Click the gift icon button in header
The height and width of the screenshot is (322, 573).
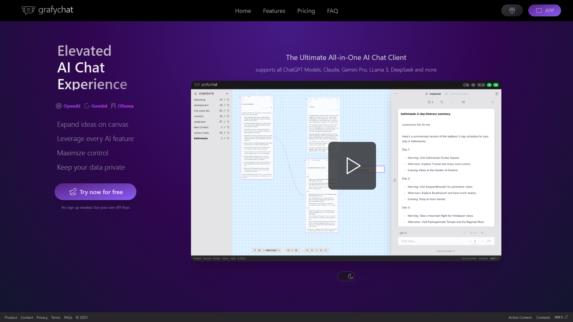click(x=512, y=10)
